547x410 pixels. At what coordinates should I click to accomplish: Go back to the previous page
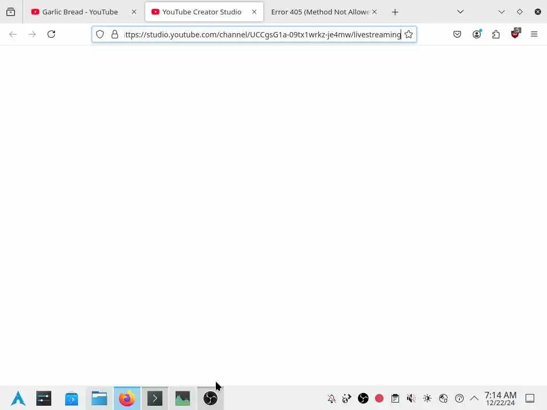tap(13, 34)
